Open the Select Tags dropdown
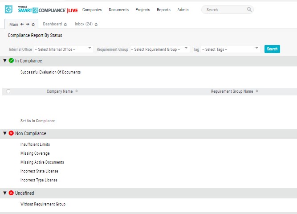This screenshot has height=214, width=297. pos(231,49)
